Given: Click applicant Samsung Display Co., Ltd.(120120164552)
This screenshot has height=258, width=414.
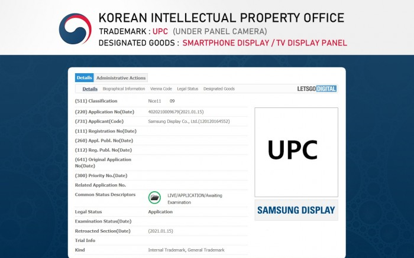Looking at the screenshot, I should click(x=189, y=121).
